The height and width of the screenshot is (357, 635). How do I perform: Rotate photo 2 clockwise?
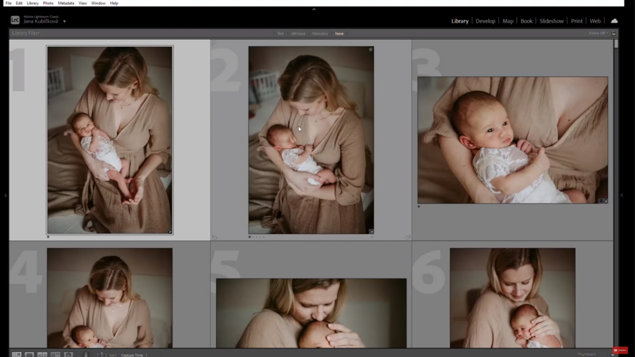click(x=408, y=237)
